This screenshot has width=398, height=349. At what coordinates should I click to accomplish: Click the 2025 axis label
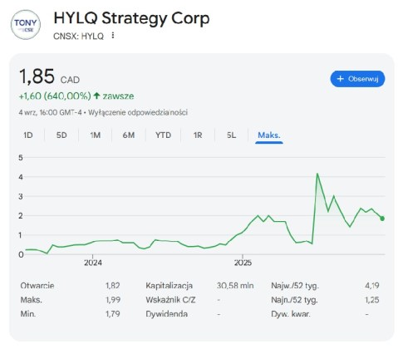pyautogui.click(x=243, y=263)
